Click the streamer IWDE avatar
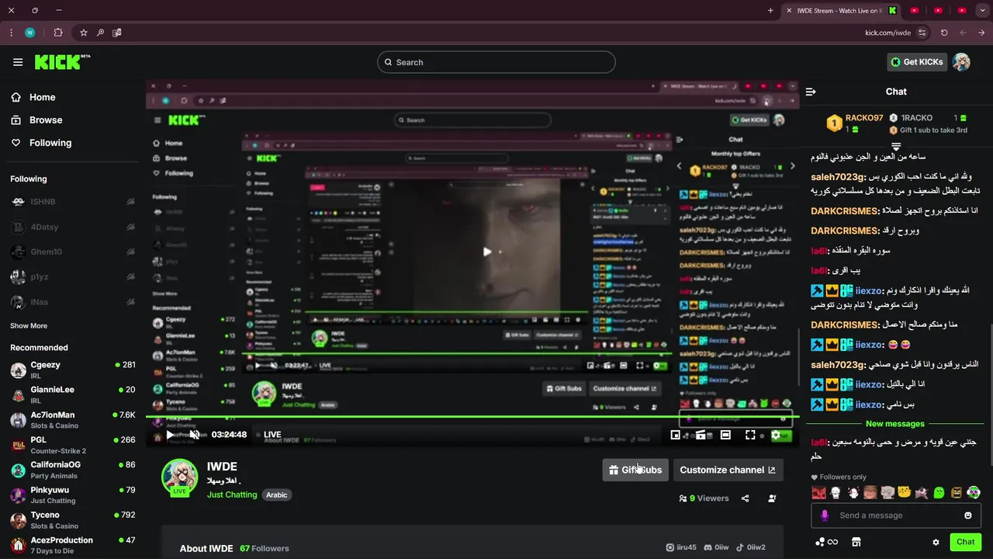Image resolution: width=993 pixels, height=559 pixels. [x=179, y=477]
